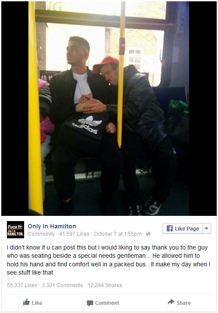
Task: Click the Like text label below post
Action: pos(37,303)
